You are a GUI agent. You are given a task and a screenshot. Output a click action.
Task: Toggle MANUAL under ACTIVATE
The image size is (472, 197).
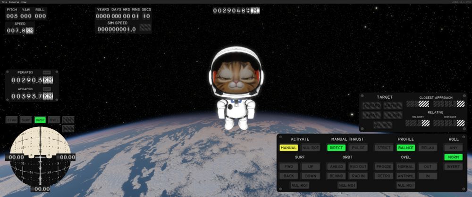289,148
